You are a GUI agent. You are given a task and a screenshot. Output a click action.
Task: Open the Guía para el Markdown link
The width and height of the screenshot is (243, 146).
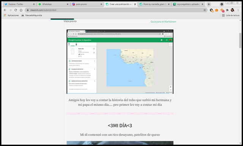coord(163,22)
